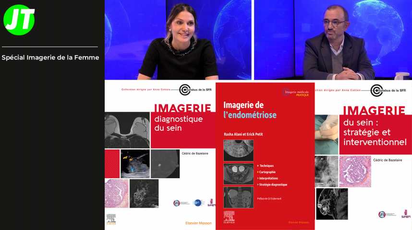The width and height of the screenshot is (412, 230).
Task: Click the 'diagnostique du sein' subtitle
Action: pyautogui.click(x=179, y=124)
